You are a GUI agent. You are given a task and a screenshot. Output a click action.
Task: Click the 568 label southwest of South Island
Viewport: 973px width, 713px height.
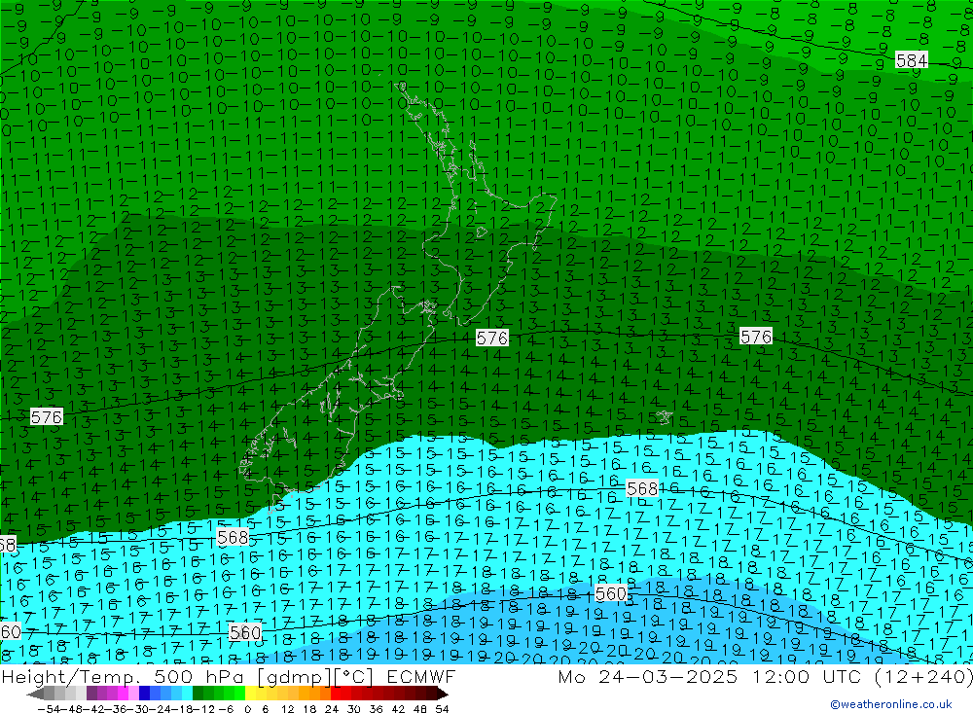233,537
